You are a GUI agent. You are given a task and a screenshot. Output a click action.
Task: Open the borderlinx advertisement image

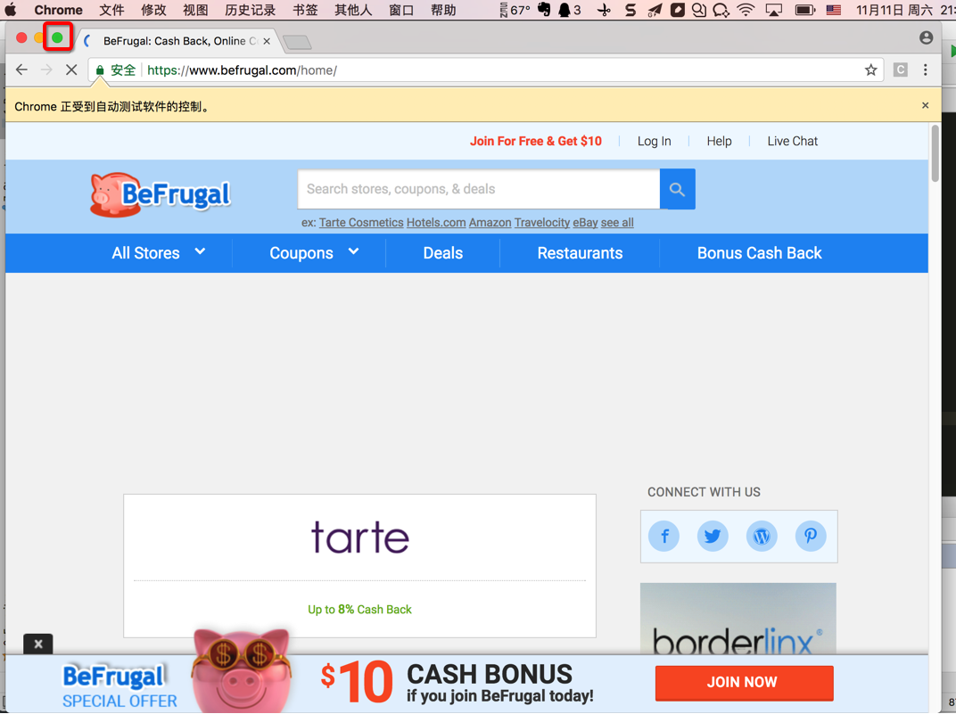[x=738, y=619]
